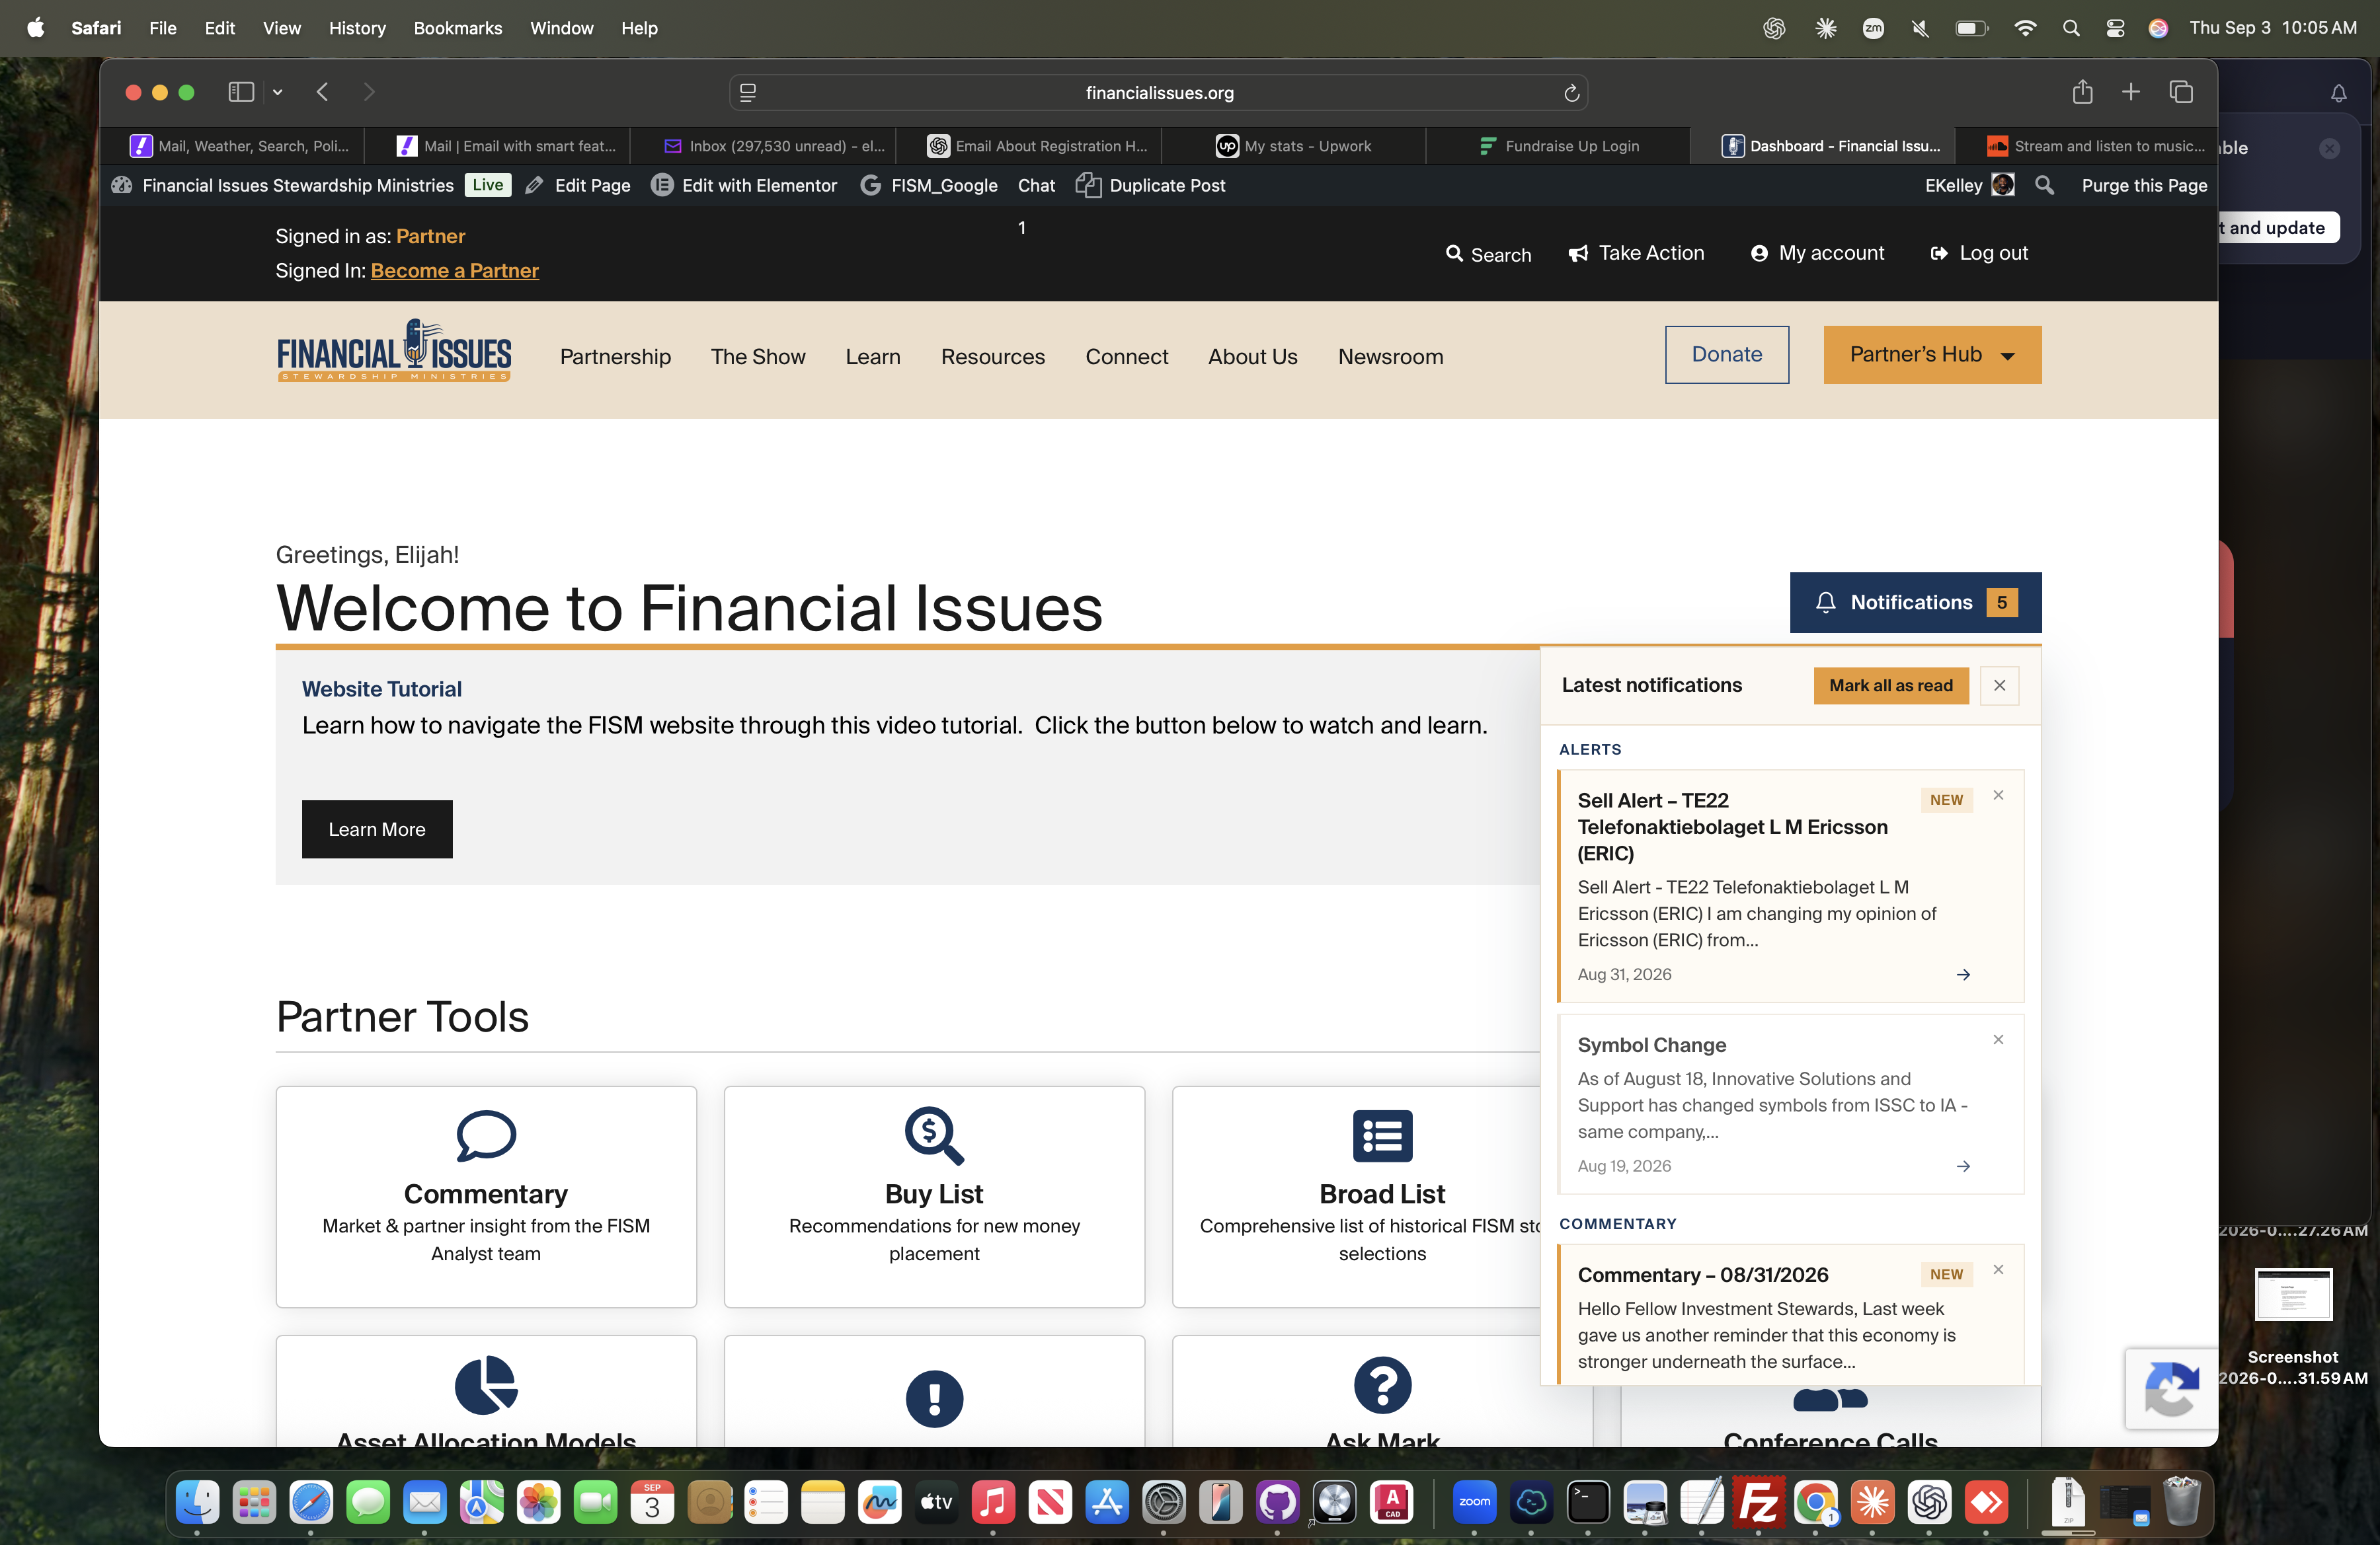Viewport: 2380px width, 1545px height.
Task: Open the Learn menu
Action: point(872,356)
